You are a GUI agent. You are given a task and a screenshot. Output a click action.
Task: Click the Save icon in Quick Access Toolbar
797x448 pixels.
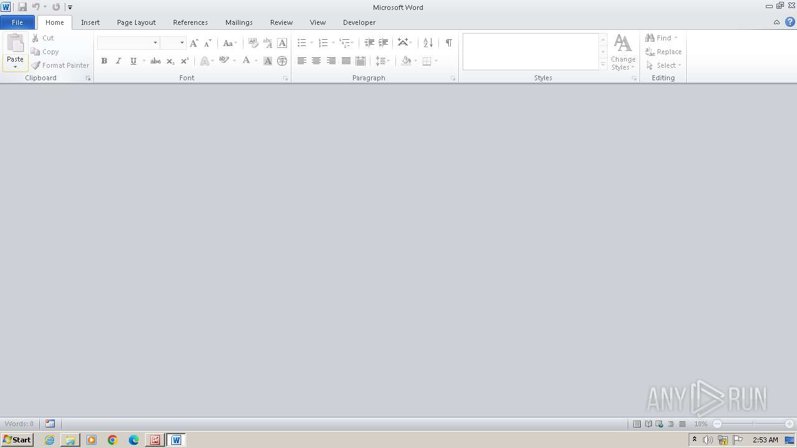pyautogui.click(x=22, y=7)
